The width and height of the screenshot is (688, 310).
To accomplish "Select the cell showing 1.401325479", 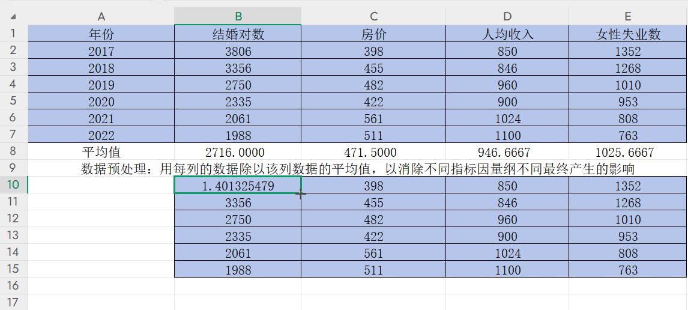I will [238, 185].
